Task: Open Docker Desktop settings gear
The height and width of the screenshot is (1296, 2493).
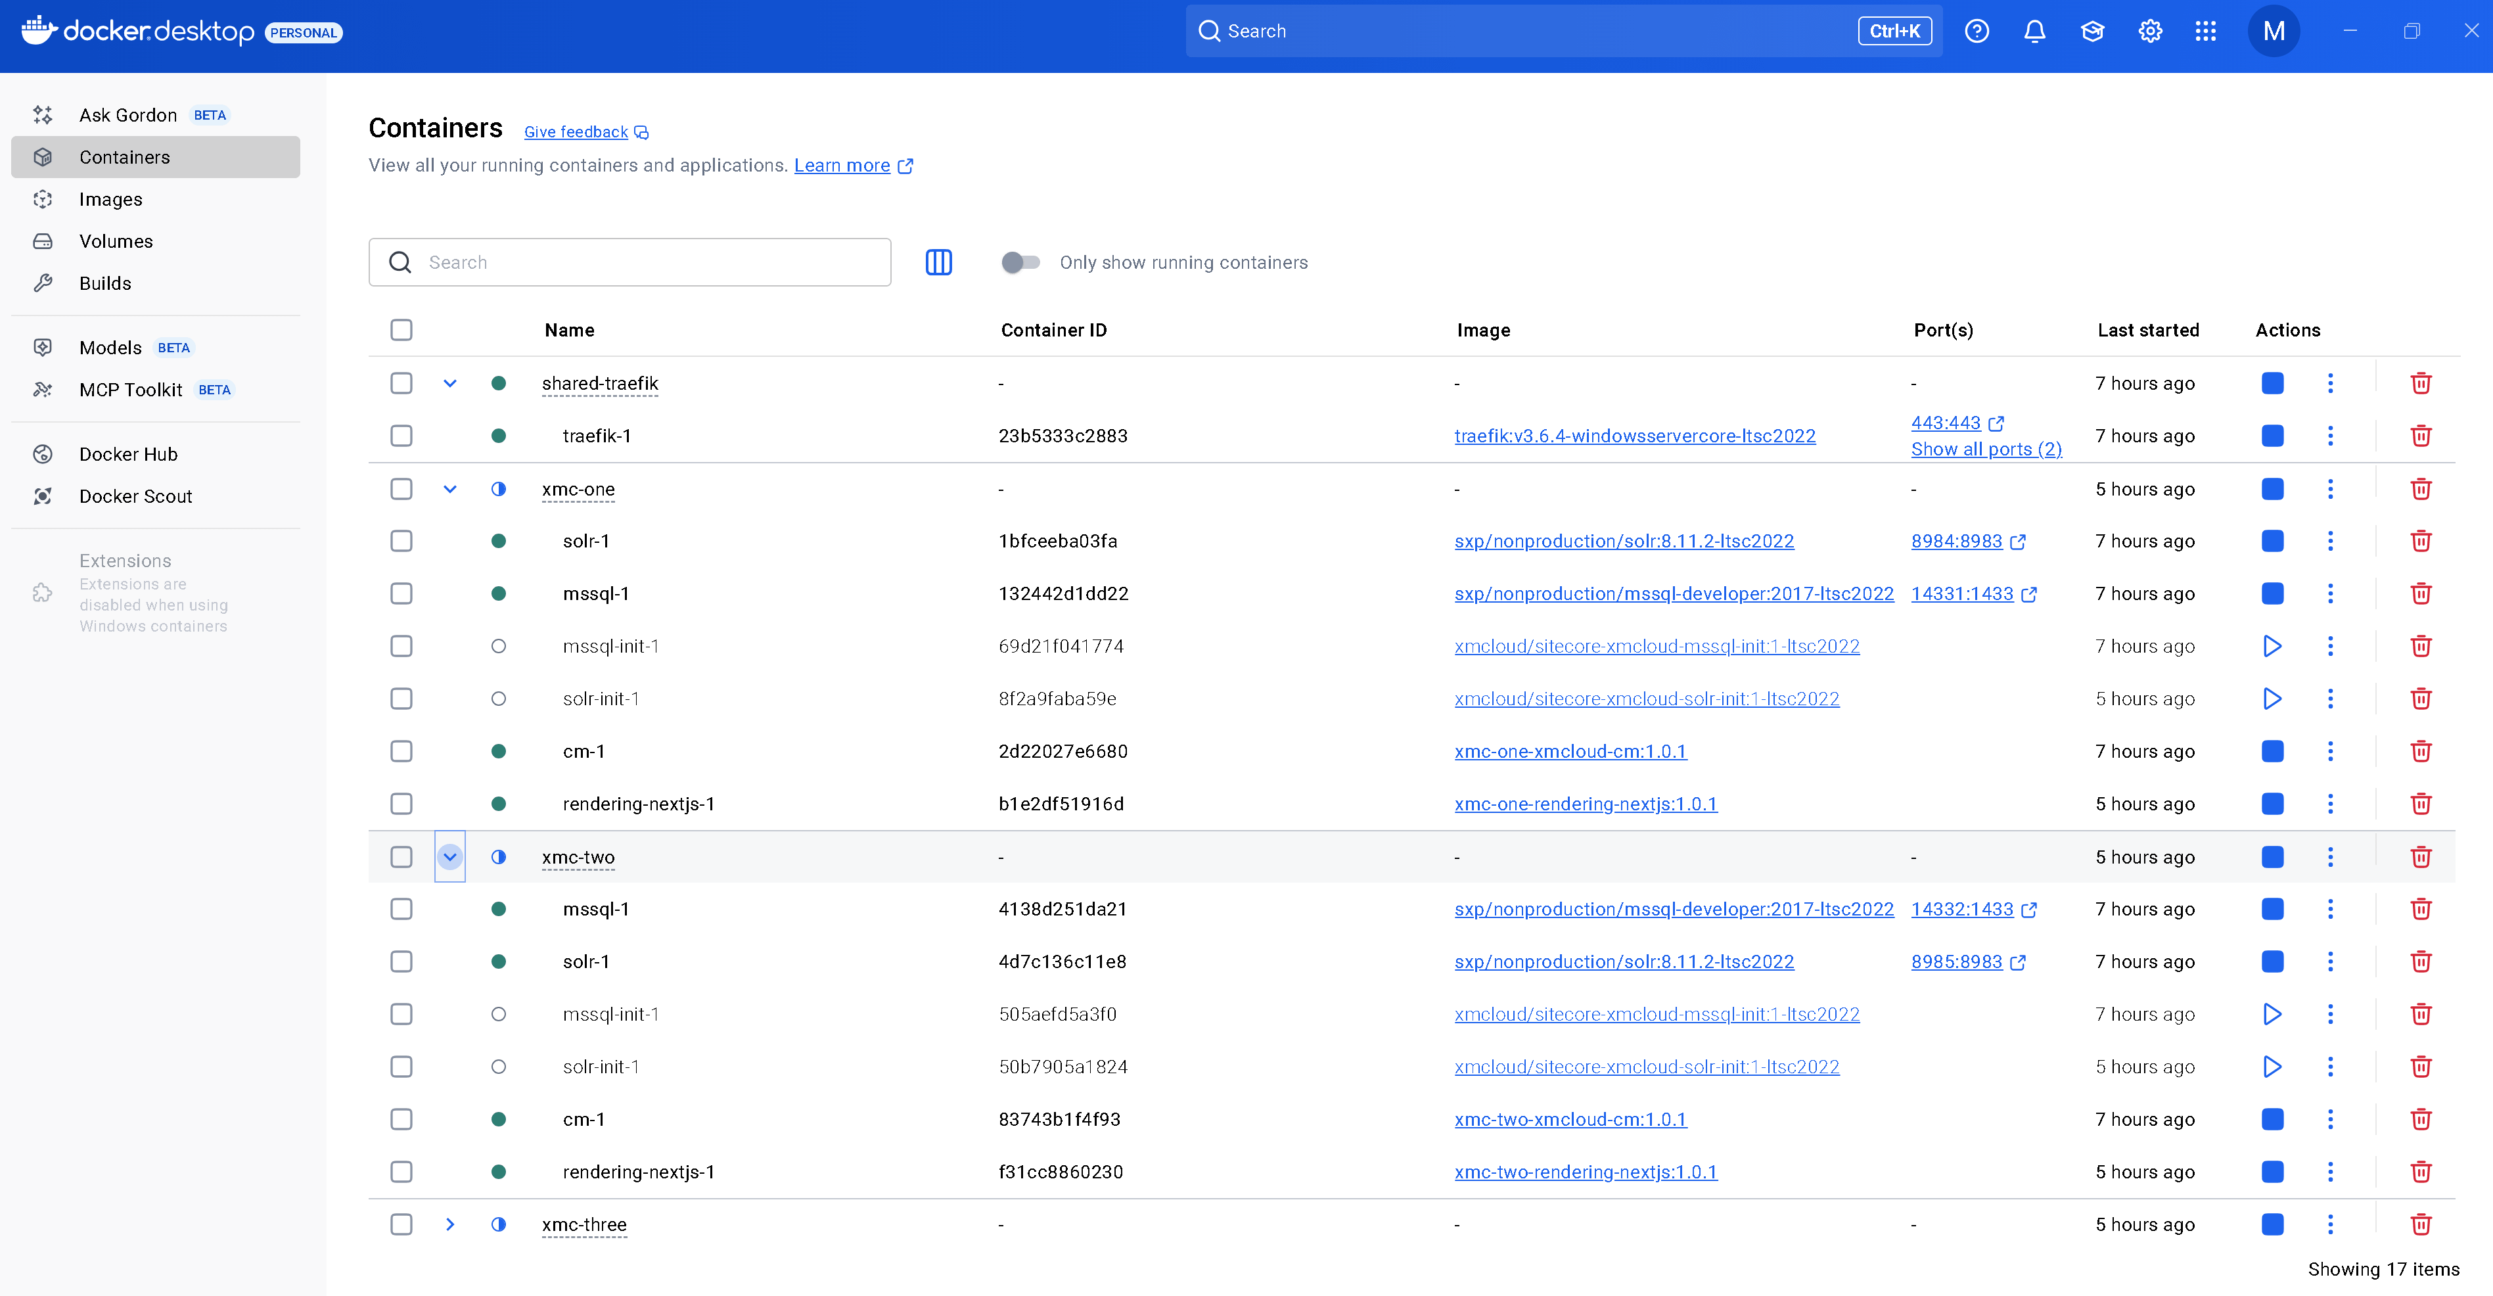Action: [x=2149, y=31]
